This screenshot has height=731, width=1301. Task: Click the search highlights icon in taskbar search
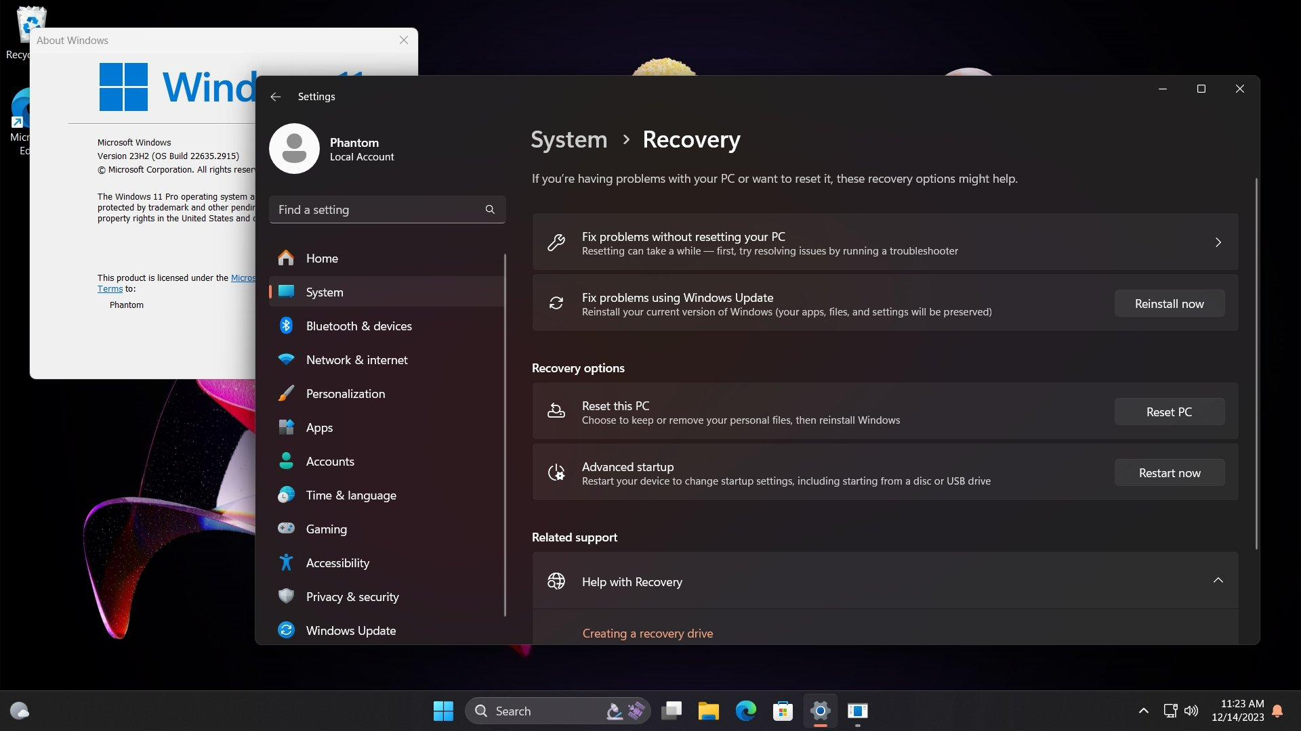pyautogui.click(x=625, y=711)
